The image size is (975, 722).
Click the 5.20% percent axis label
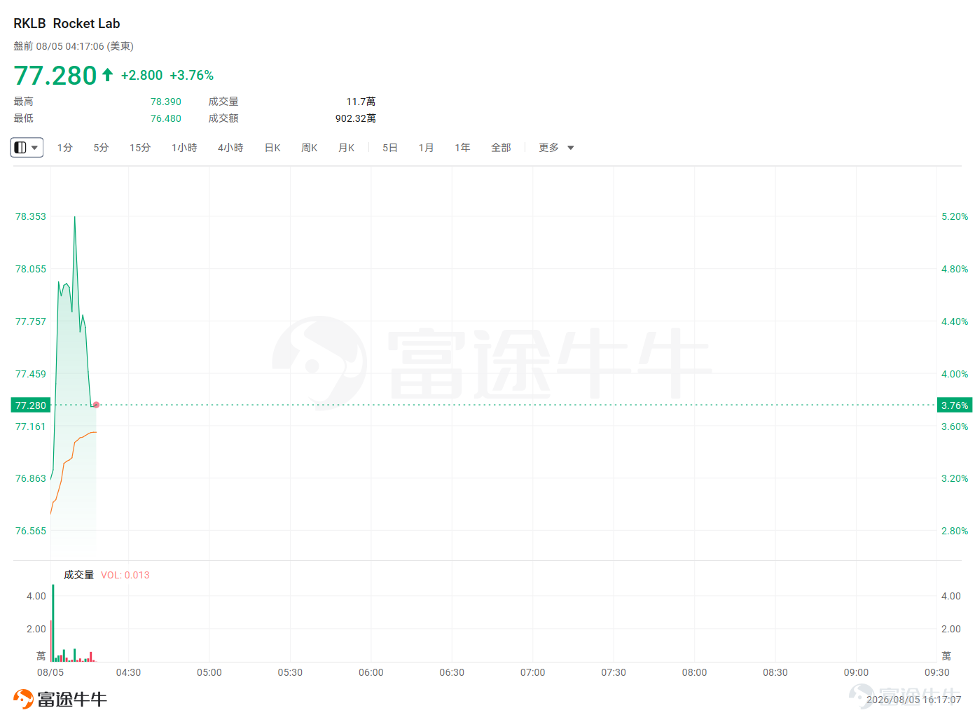coord(955,216)
